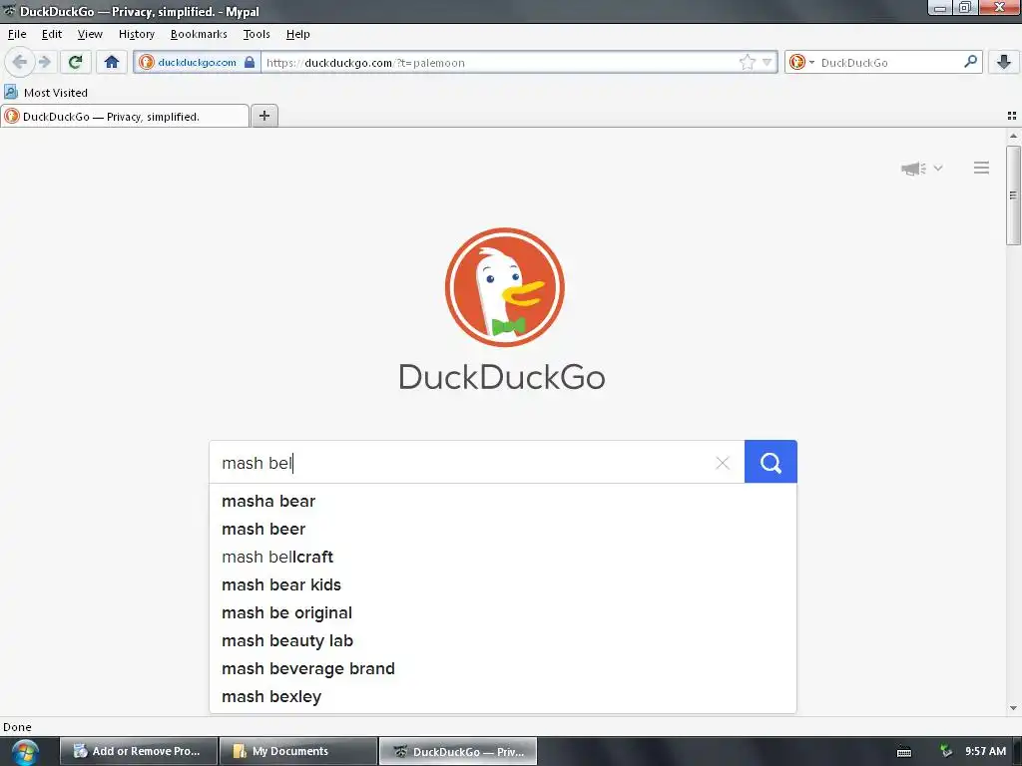The height and width of the screenshot is (766, 1022).
Task: Click the Back navigation arrow
Action: tap(20, 63)
